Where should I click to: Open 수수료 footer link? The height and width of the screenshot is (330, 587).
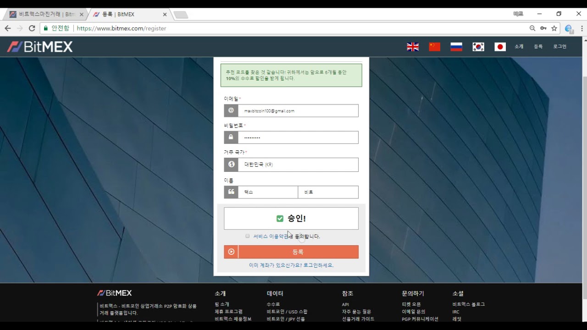coord(273,304)
